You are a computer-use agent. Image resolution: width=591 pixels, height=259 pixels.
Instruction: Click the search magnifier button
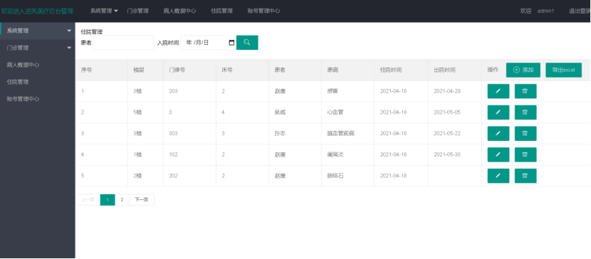pyautogui.click(x=247, y=43)
